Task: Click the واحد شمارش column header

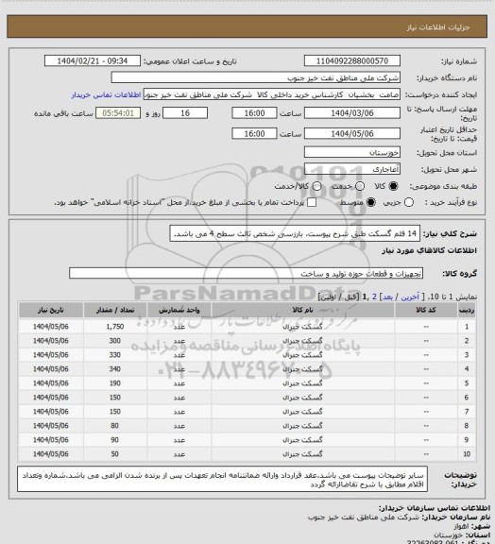Action: pos(179,310)
